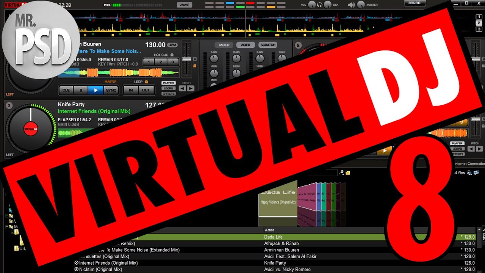Select the PLAYER panel on the right deck

tap(457, 143)
